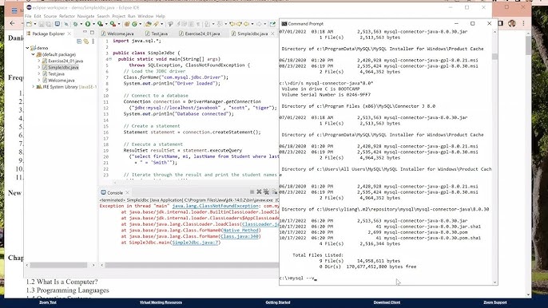Screen dimensions: 548x308
Task: Click Collapse All icon in Package Explorer
Action: (x=79, y=41)
